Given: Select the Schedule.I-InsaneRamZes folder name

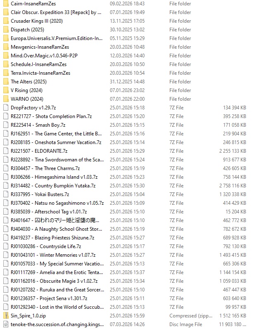Looking at the screenshot, I should coord(38,64).
